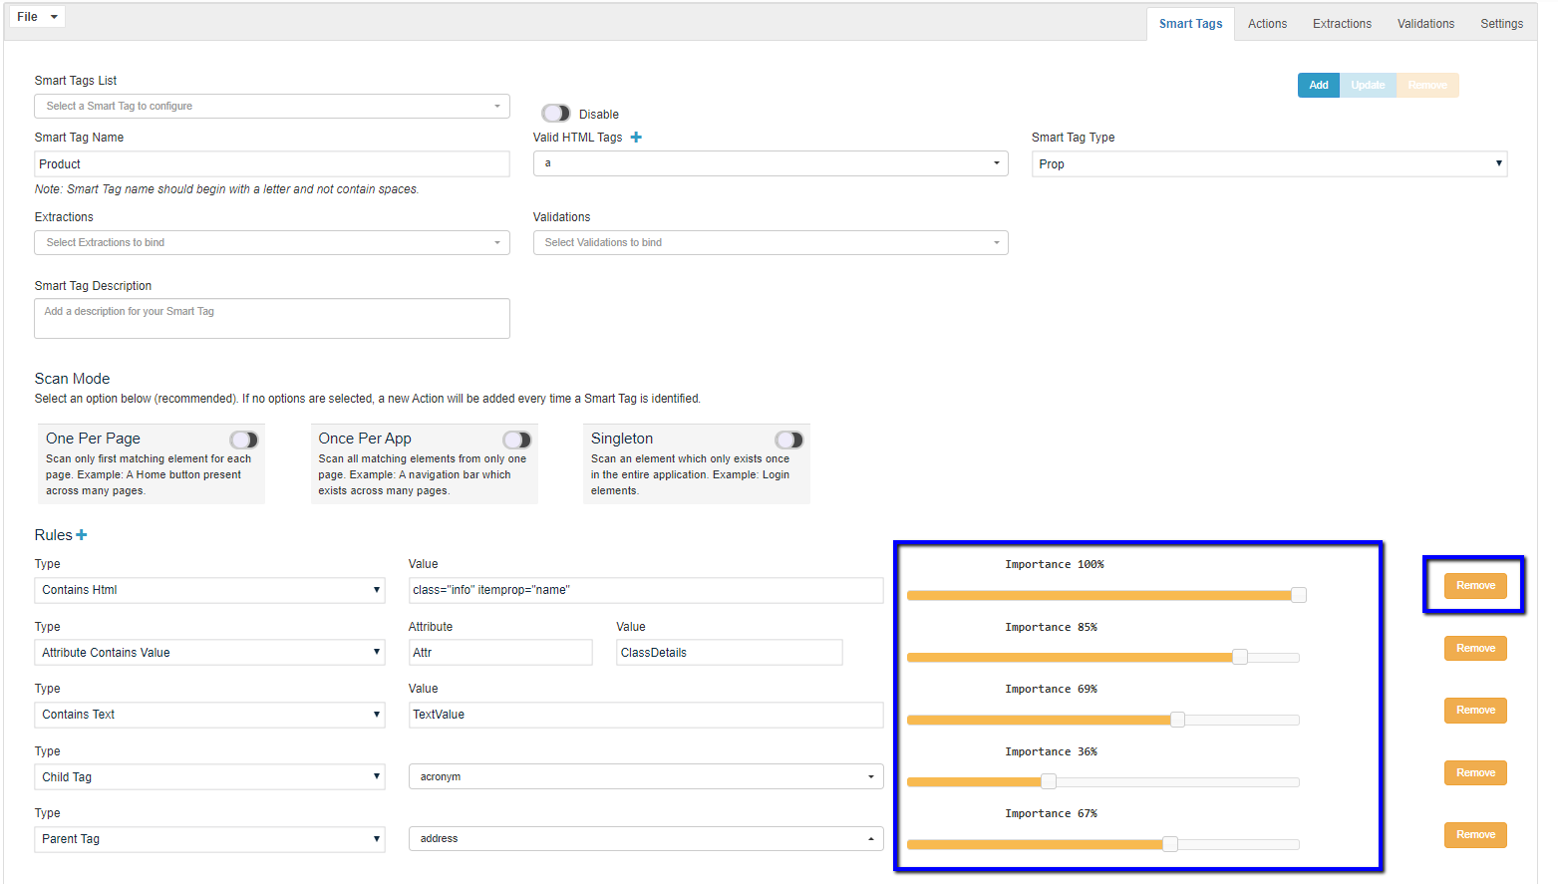Switch to Settings tab

pos(1501,24)
